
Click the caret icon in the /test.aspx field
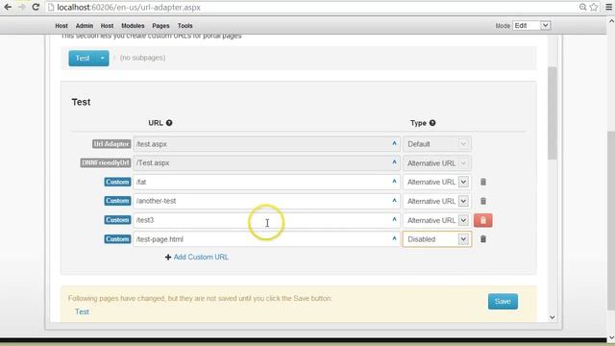tap(394, 143)
